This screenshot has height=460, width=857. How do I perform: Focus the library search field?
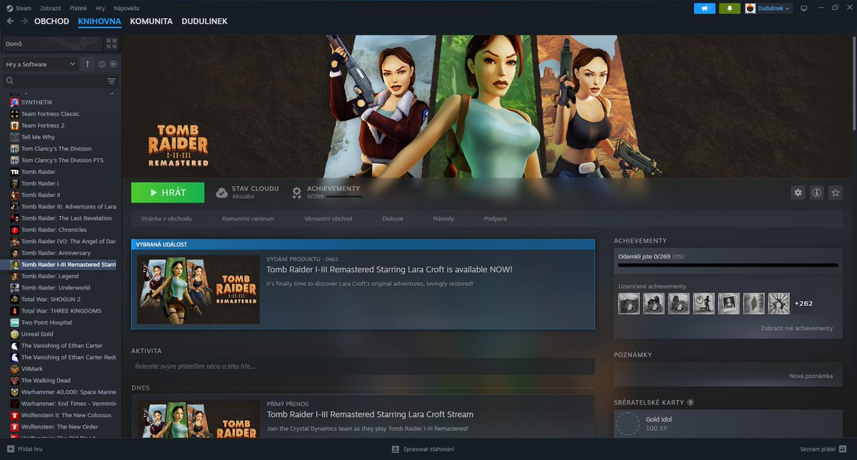point(60,81)
